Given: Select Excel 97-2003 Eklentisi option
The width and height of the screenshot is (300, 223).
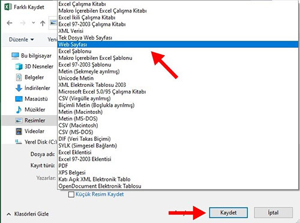Looking at the screenshot, I should (178, 159).
